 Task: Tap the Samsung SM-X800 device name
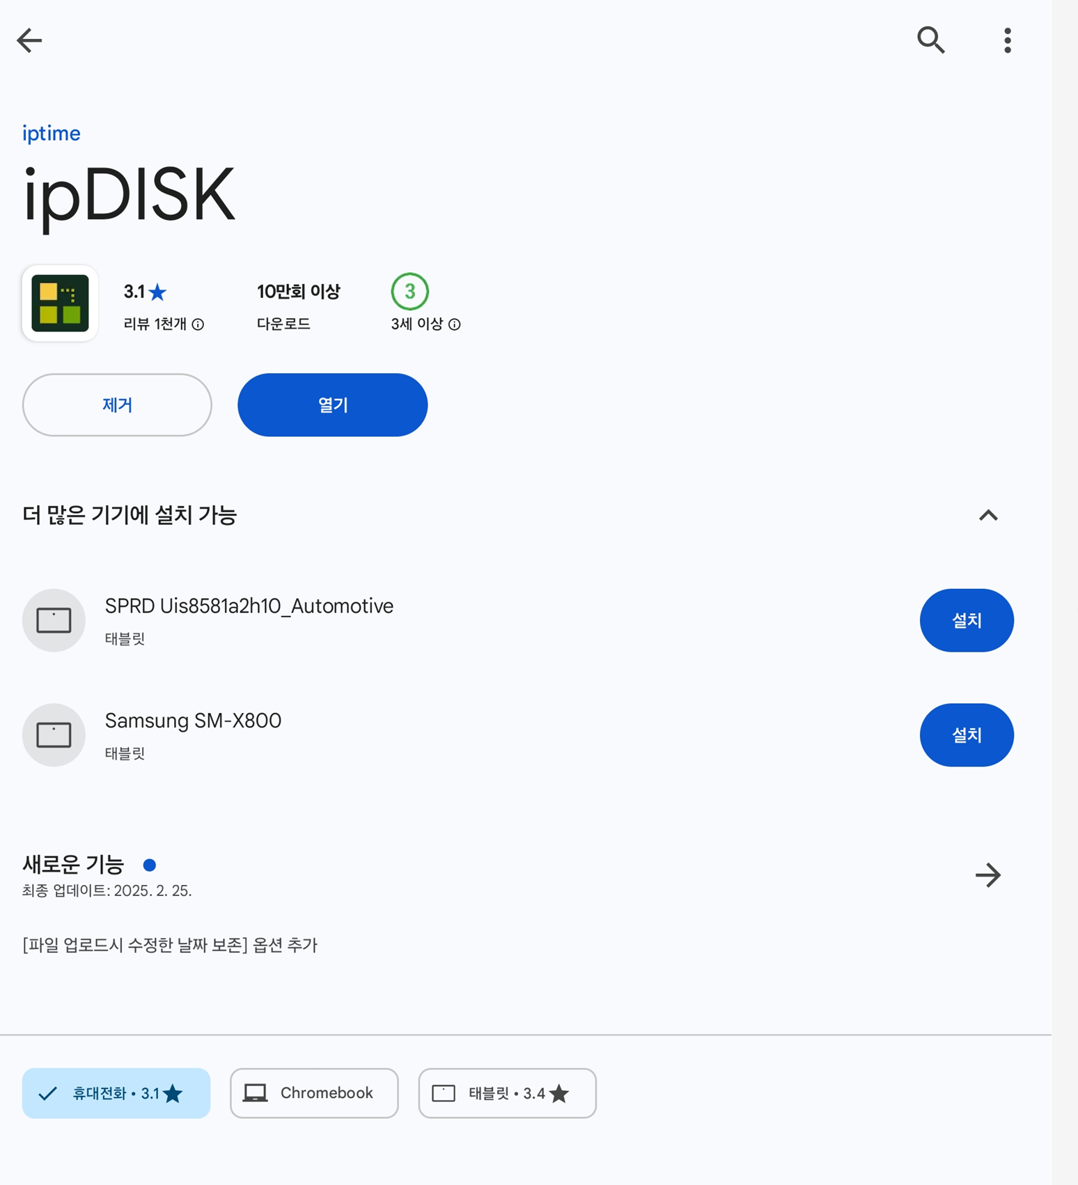193,720
